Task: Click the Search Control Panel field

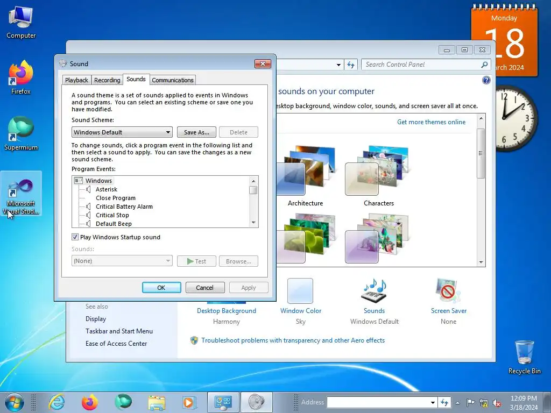Action: [422, 65]
